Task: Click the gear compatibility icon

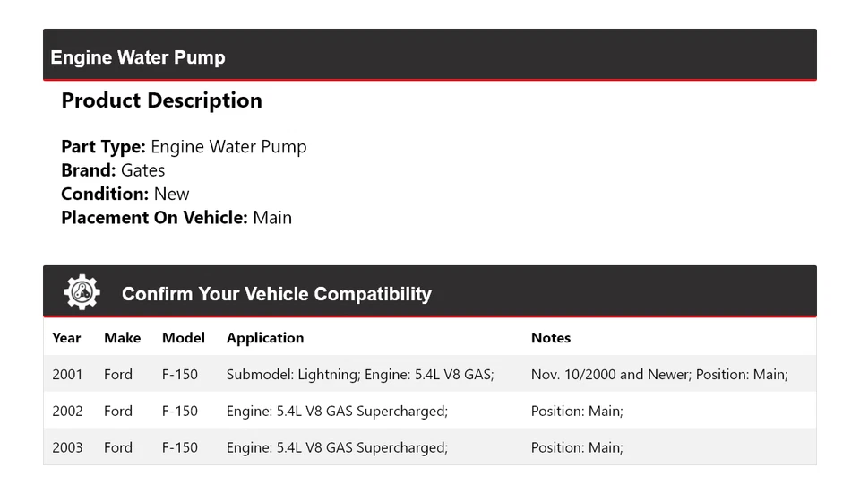Action: (x=82, y=293)
